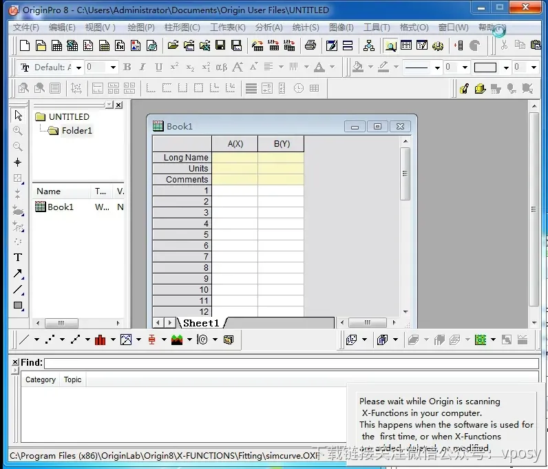This screenshot has height=469, width=548.
Task: Select the Text tool
Action: [18, 258]
